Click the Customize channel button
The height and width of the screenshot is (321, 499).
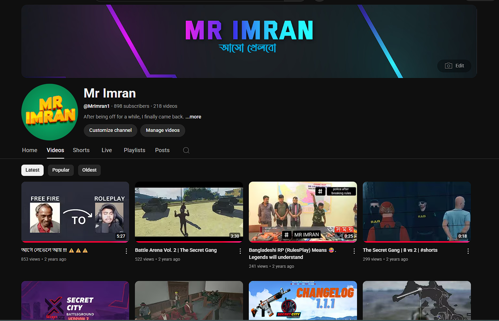[110, 131]
